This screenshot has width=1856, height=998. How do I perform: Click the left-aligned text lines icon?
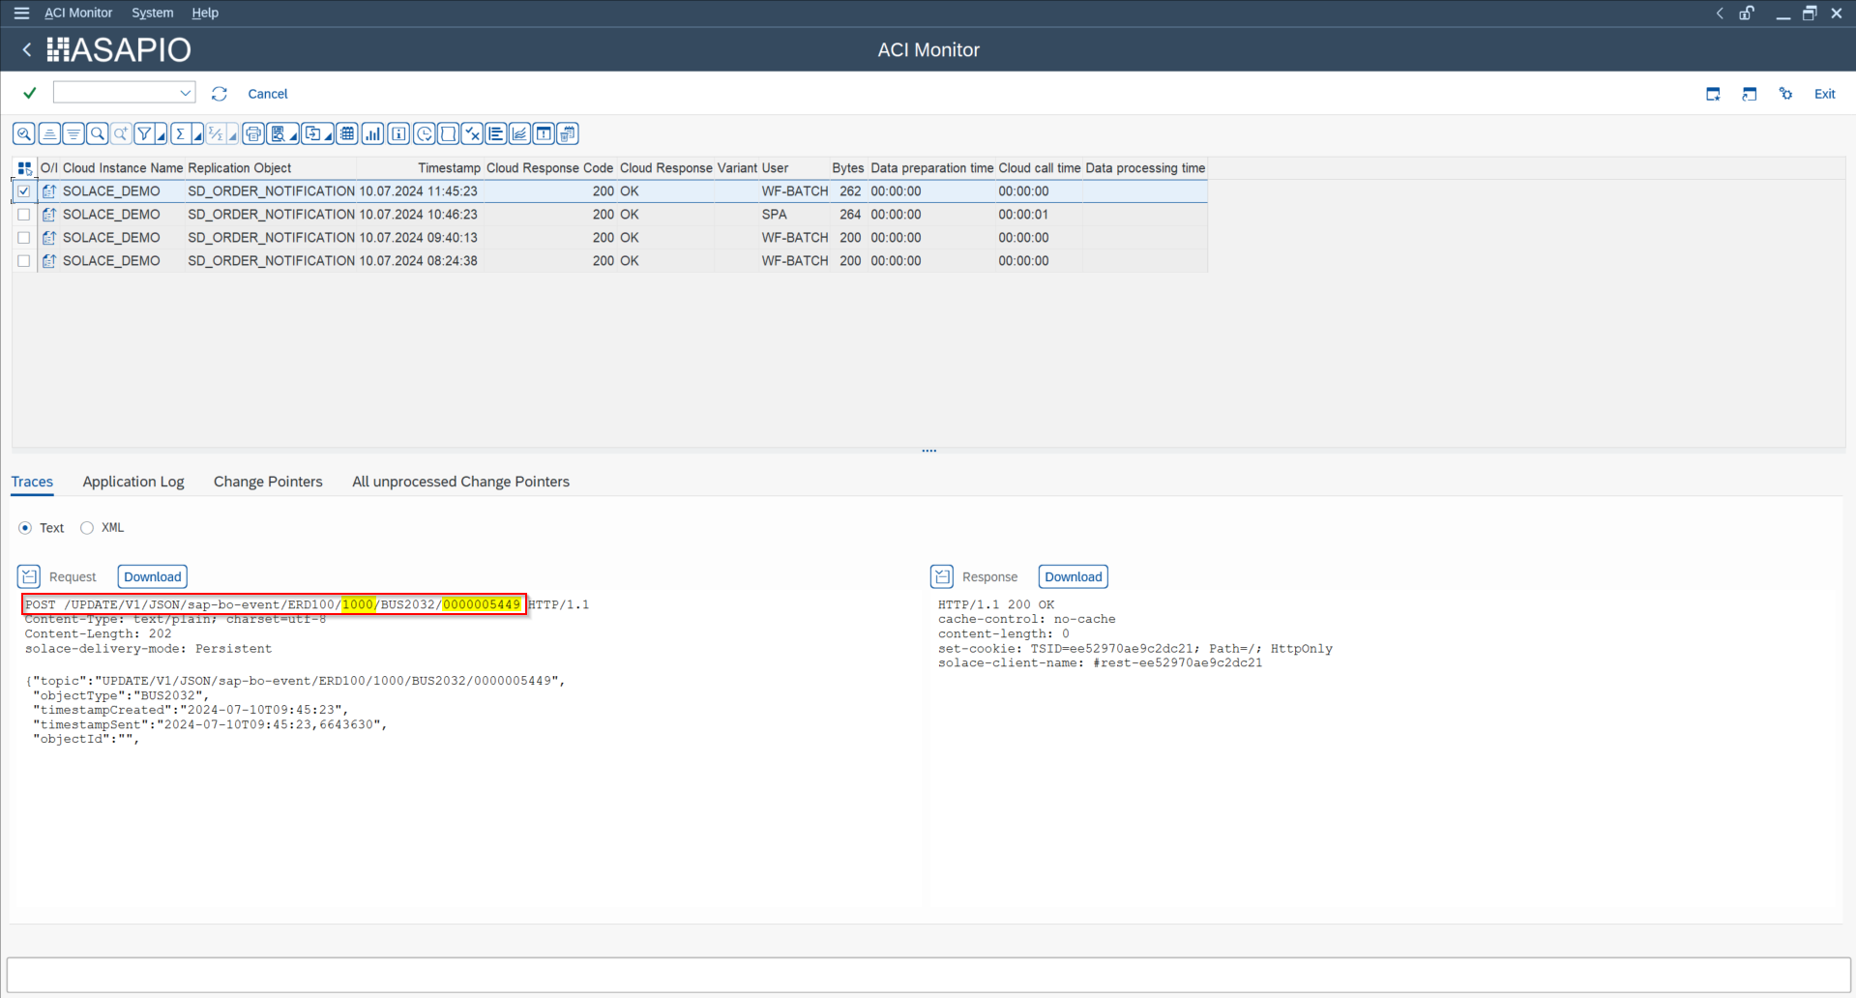(x=496, y=133)
